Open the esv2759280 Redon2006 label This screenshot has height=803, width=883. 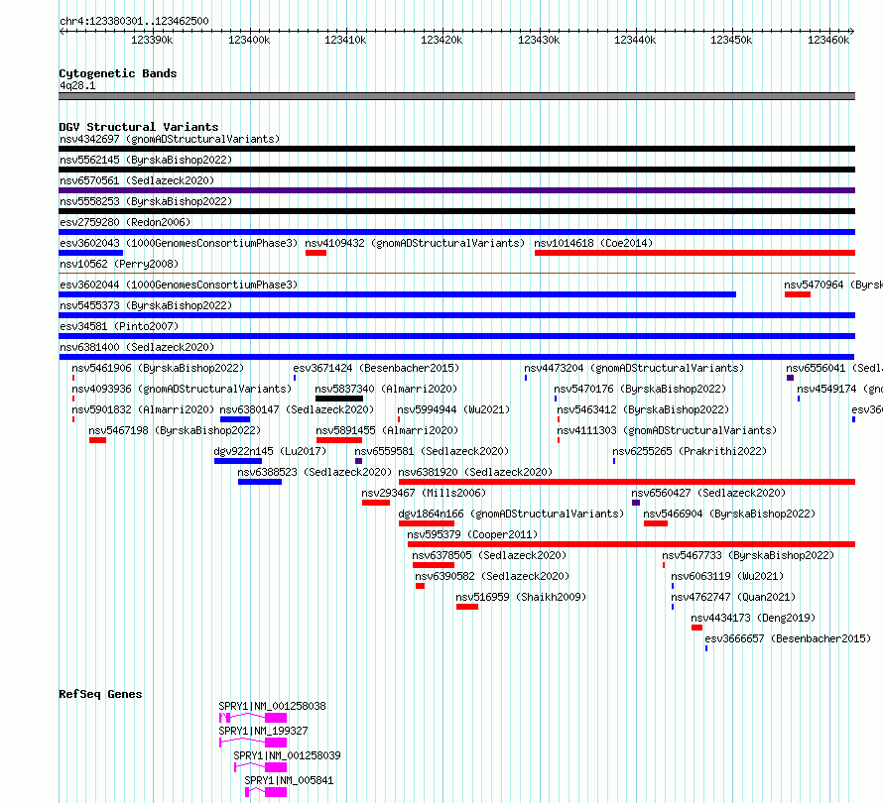125,222
